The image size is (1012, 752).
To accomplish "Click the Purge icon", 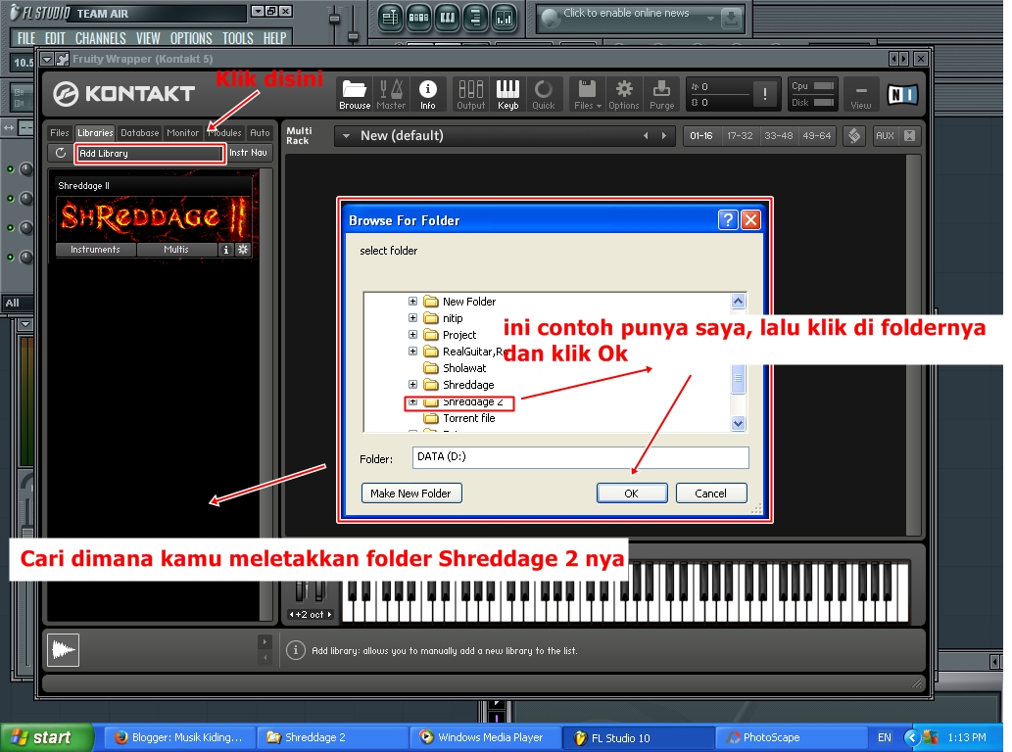I will 661,95.
